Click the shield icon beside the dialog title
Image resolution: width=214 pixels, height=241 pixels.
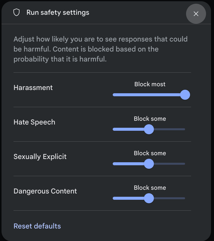[16, 12]
